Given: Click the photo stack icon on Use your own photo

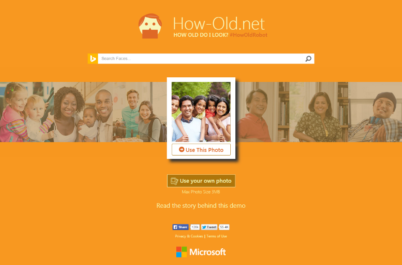Looking at the screenshot, I should pyautogui.click(x=174, y=181).
